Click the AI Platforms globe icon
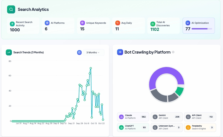 tap(47, 23)
